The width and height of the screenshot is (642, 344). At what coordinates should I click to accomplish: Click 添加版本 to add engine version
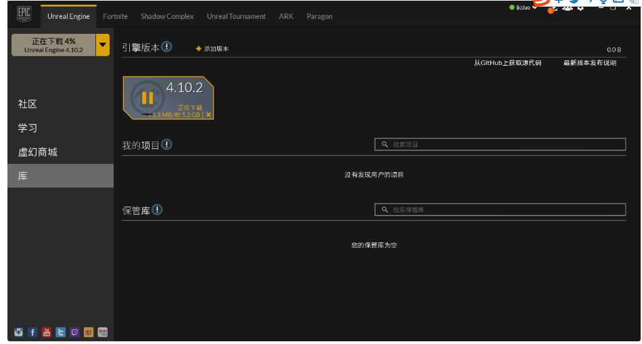[212, 49]
